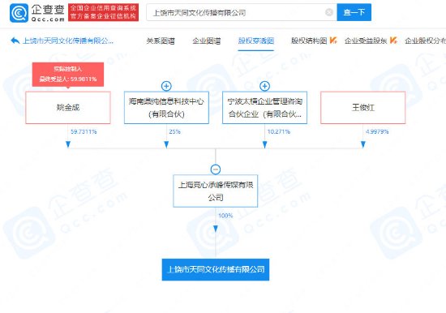Open the 上饶市天同文化传播有限公... back link
The height and width of the screenshot is (313, 446).
(67, 41)
